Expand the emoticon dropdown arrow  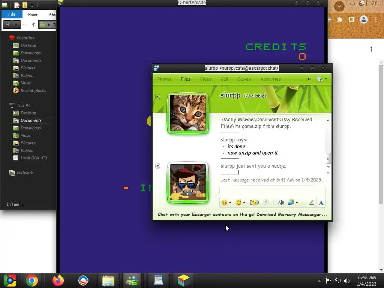point(230,203)
